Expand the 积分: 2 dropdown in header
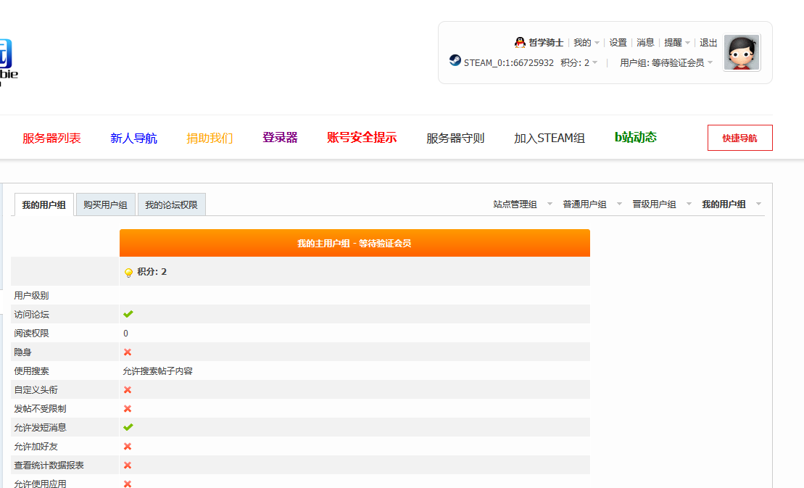 (579, 62)
